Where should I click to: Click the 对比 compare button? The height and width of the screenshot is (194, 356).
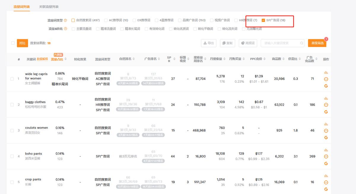pyautogui.click(x=23, y=43)
